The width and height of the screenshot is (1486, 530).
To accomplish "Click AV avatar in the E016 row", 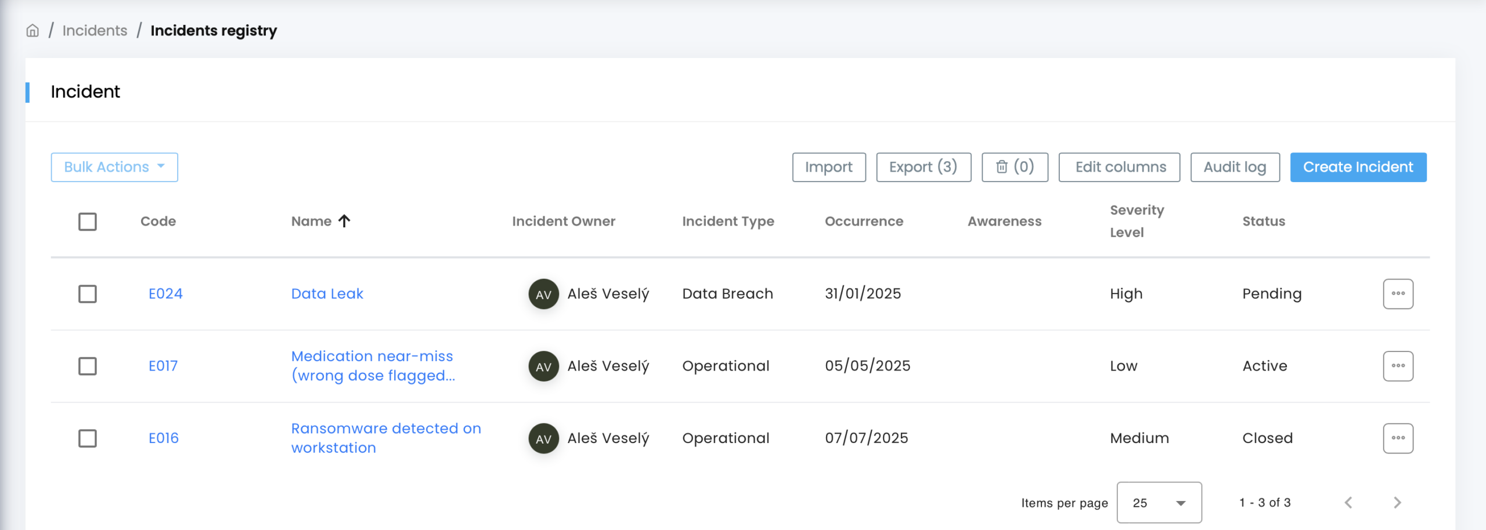I will tap(543, 438).
